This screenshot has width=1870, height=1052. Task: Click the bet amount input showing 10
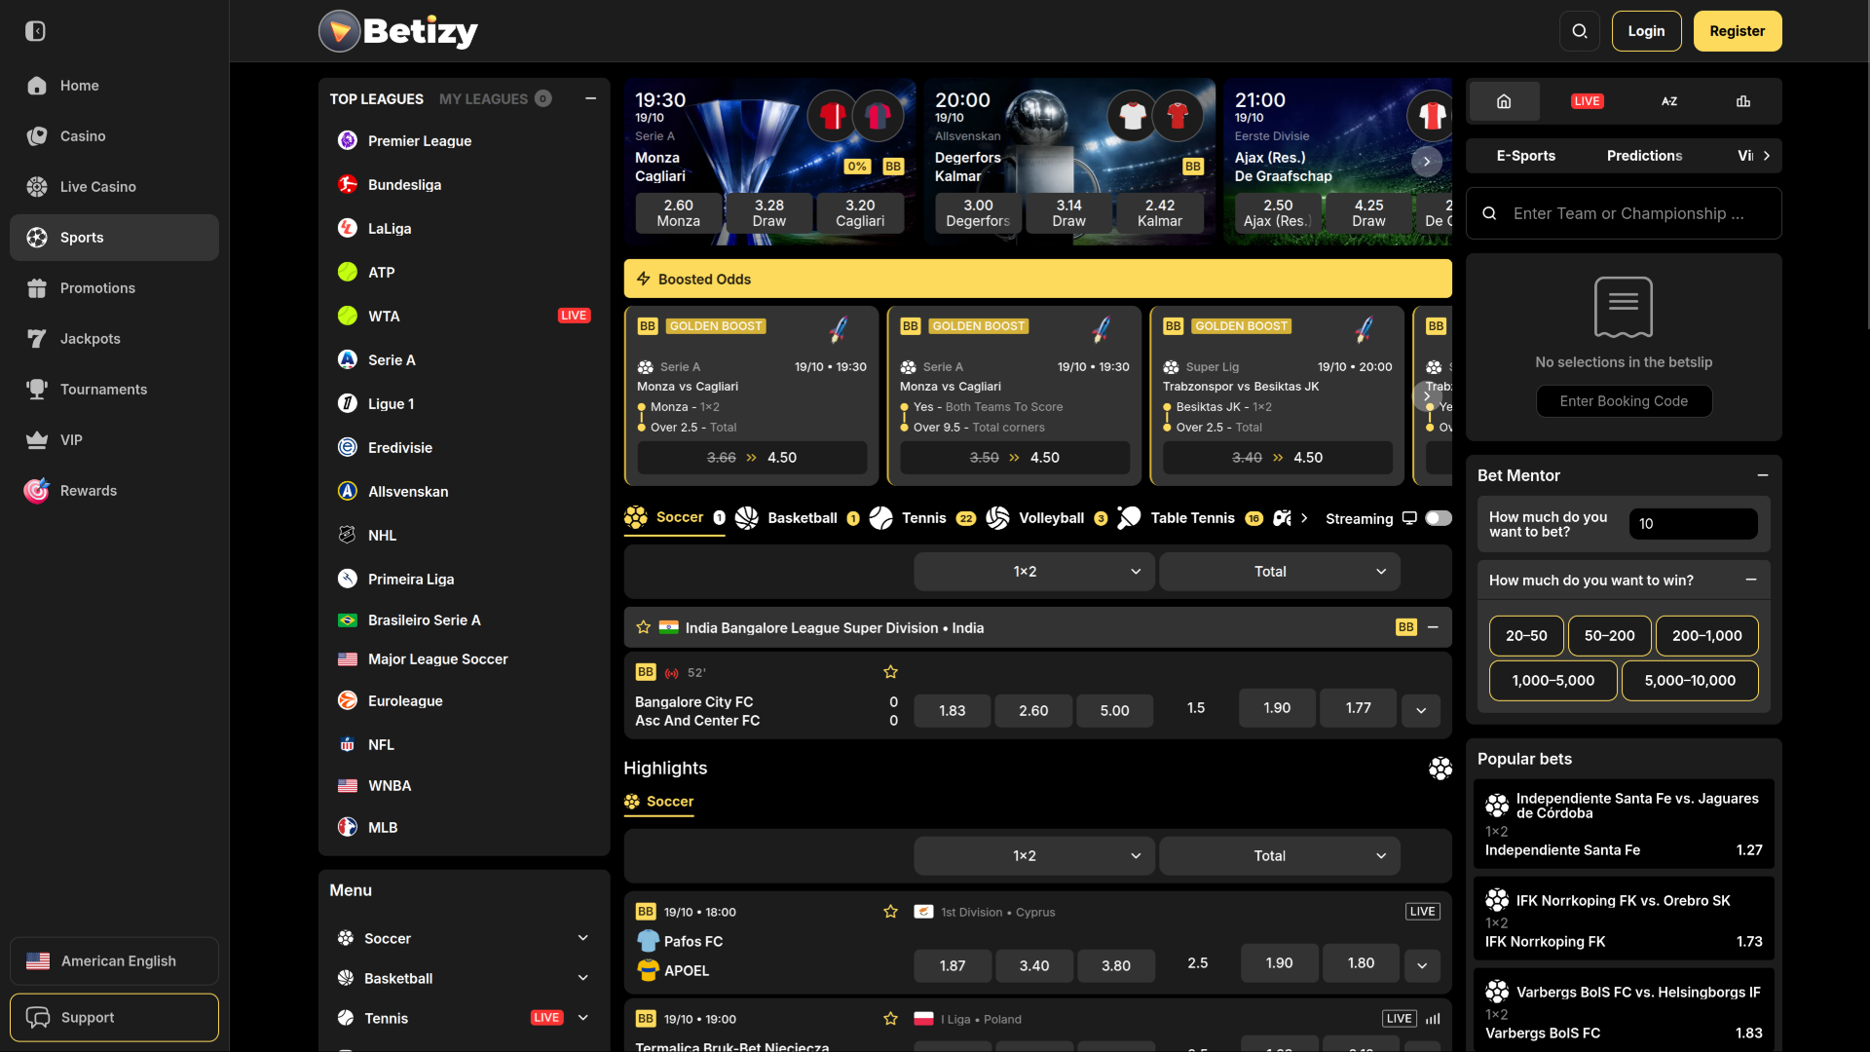1693,524
